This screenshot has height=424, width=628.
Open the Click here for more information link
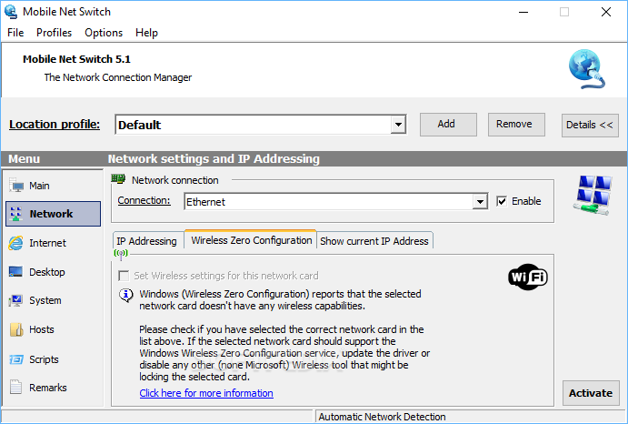point(206,393)
